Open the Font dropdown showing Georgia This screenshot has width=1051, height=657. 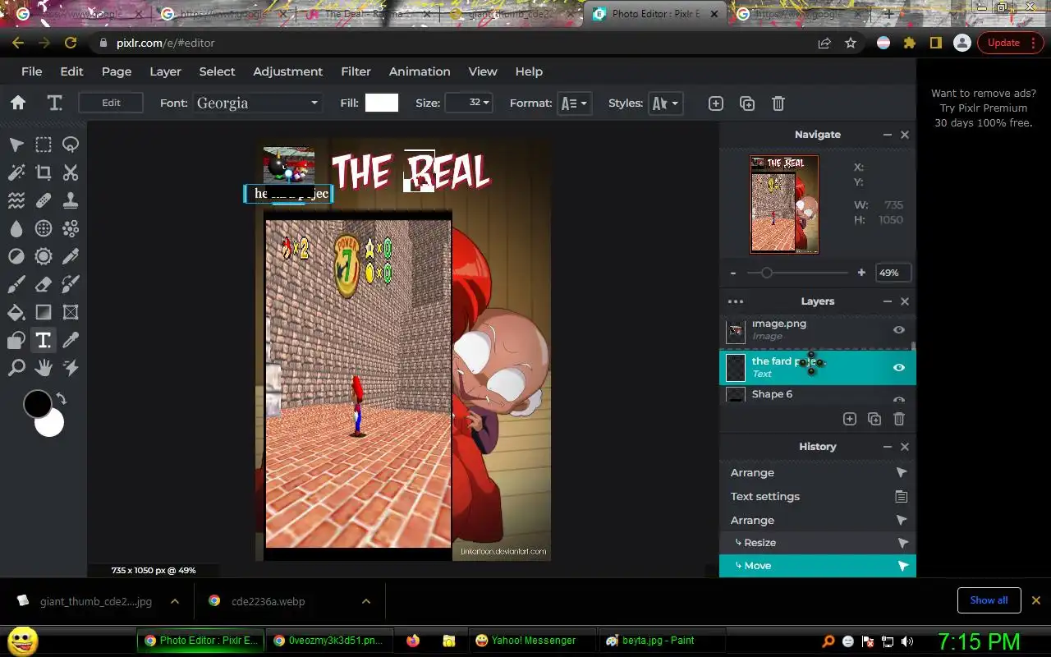(258, 103)
